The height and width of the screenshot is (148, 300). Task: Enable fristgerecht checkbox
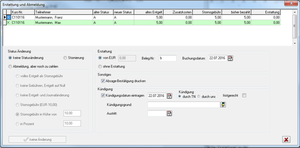(x=244, y=95)
